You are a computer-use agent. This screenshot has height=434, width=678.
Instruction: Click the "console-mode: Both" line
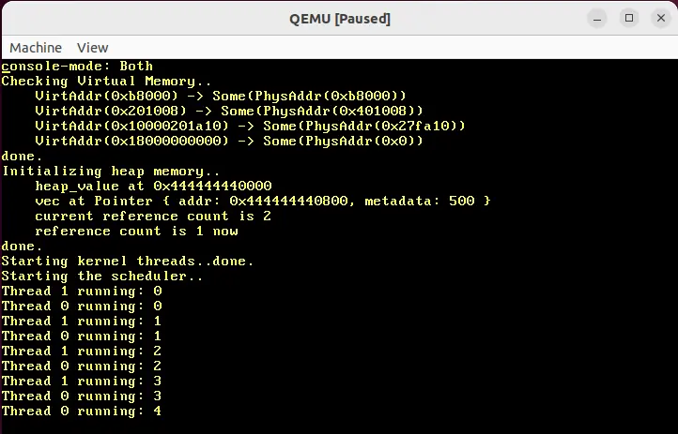click(x=77, y=67)
